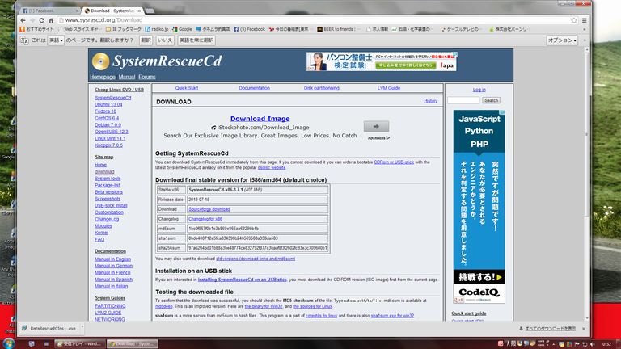The width and height of the screenshot is (621, 349).
Task: Open the Manual in English link
Action: pos(113,259)
